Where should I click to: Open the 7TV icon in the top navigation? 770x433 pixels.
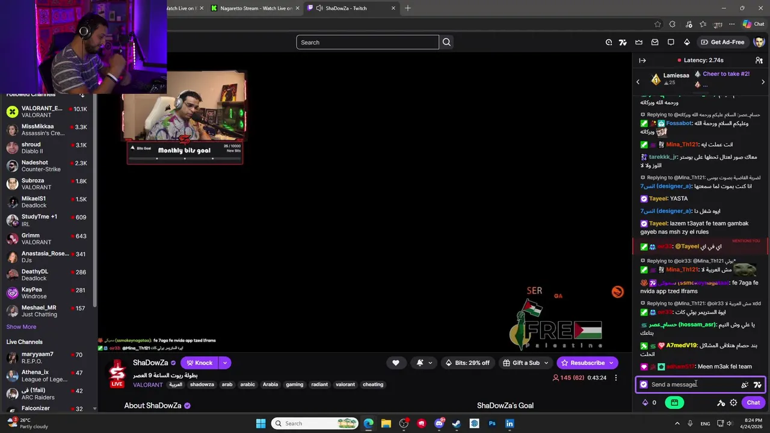point(623,42)
